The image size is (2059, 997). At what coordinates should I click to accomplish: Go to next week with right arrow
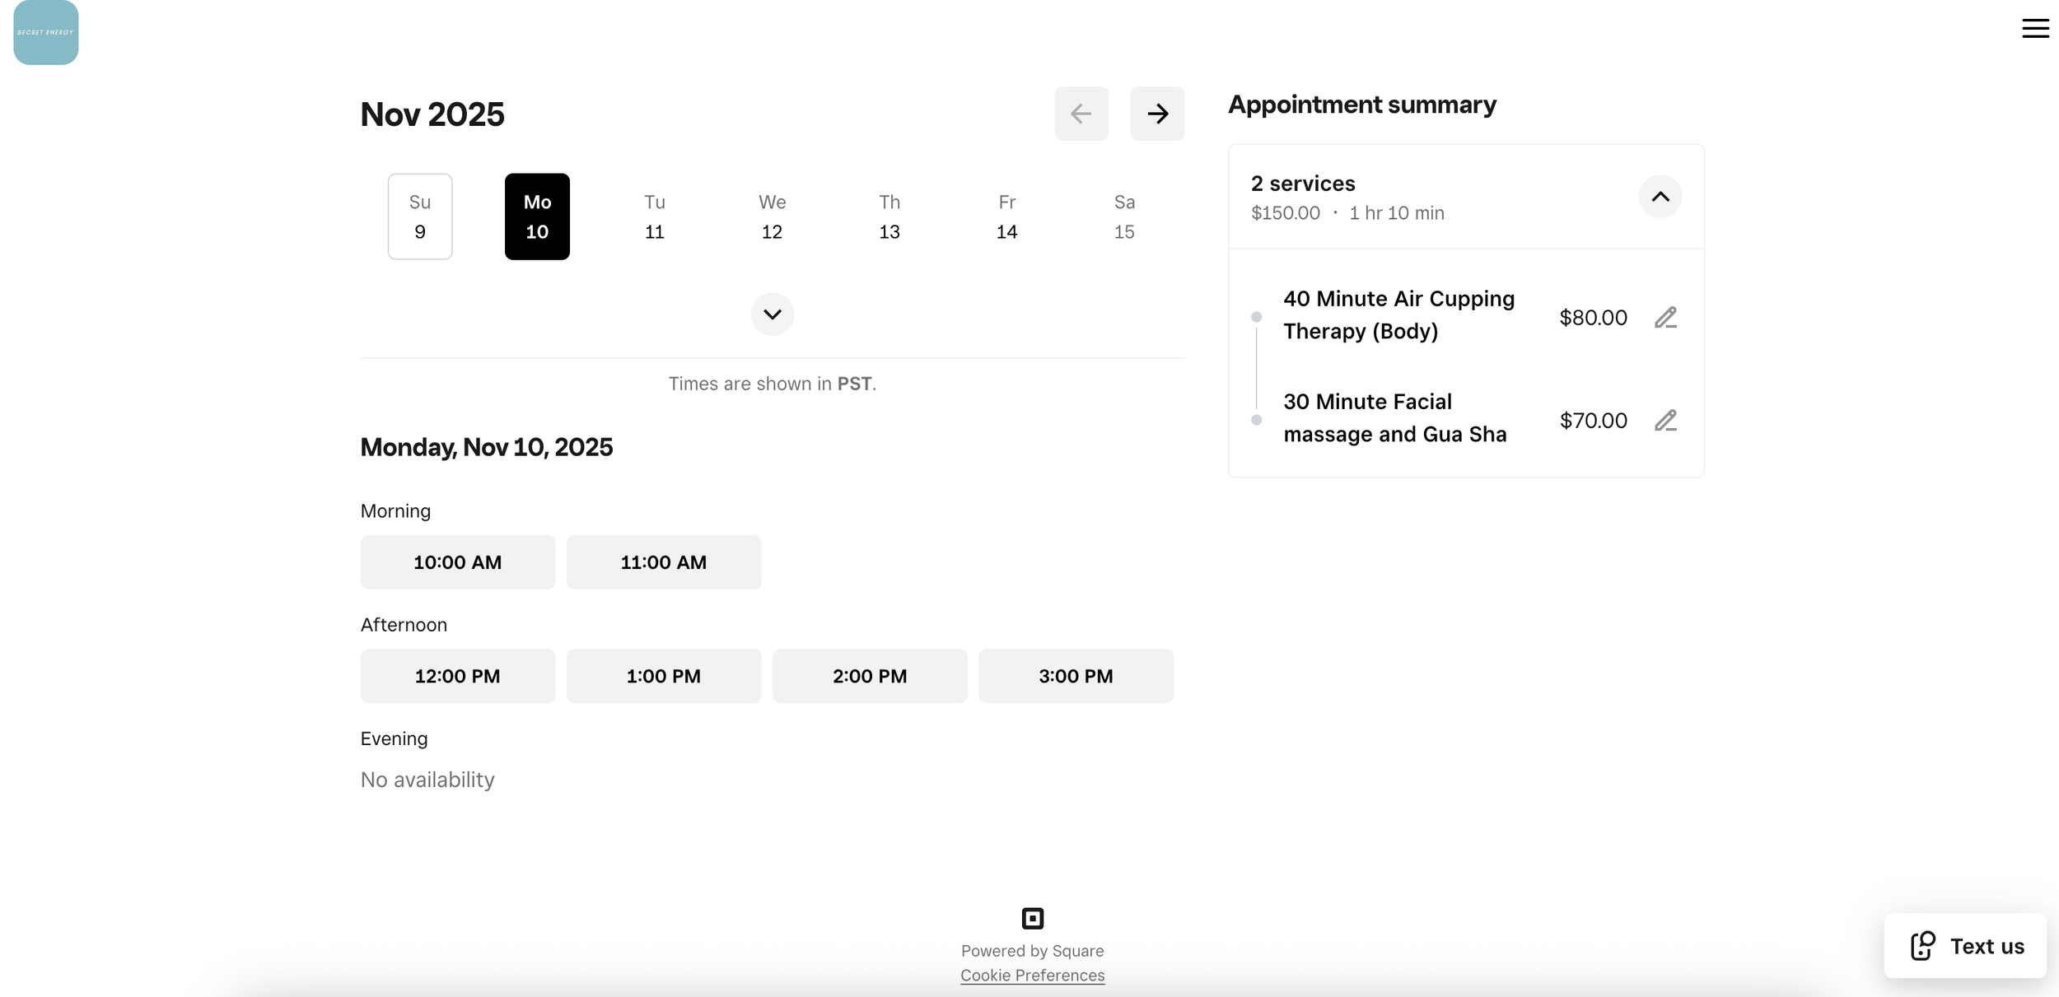pos(1156,114)
